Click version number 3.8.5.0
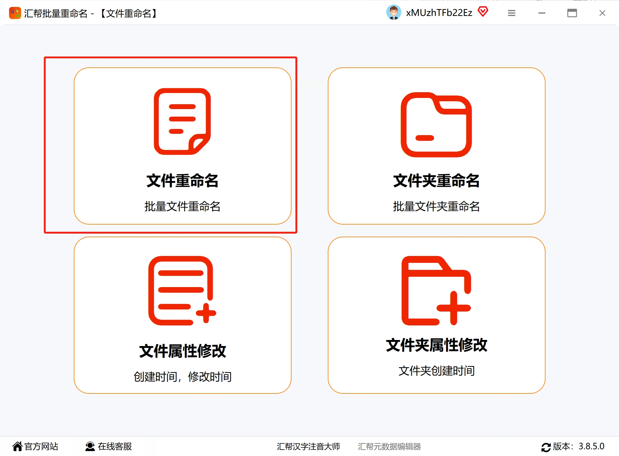 pyautogui.click(x=591, y=446)
